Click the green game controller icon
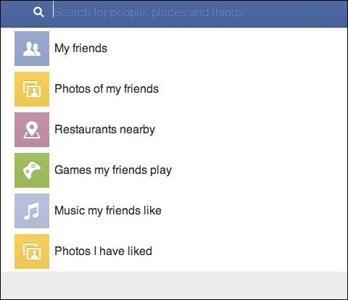The height and width of the screenshot is (300, 348). (x=32, y=170)
